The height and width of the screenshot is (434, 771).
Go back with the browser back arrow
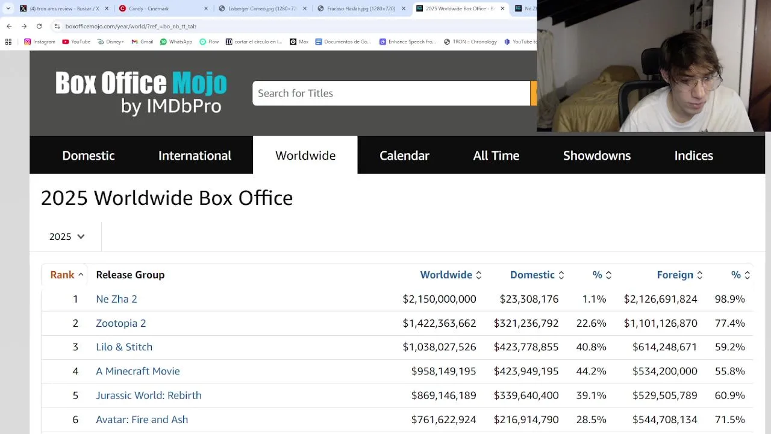[x=9, y=26]
